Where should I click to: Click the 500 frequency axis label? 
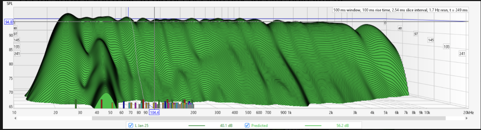[x=248, y=113]
